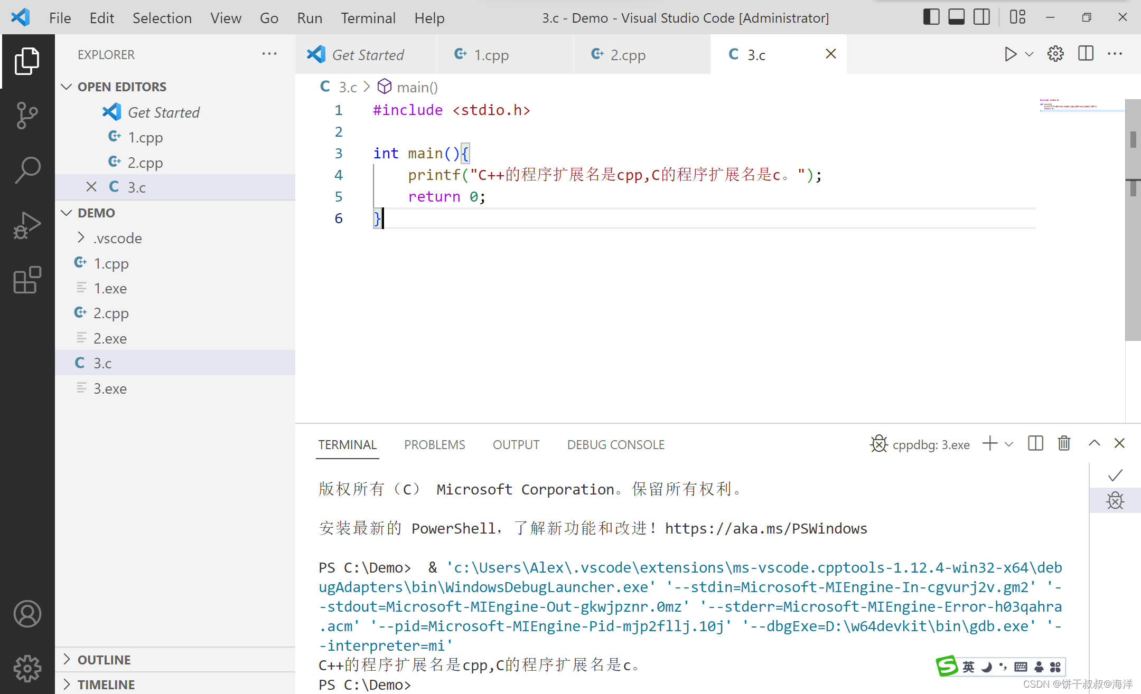1141x694 pixels.
Task: Kill the terminal with trash icon
Action: point(1064,444)
